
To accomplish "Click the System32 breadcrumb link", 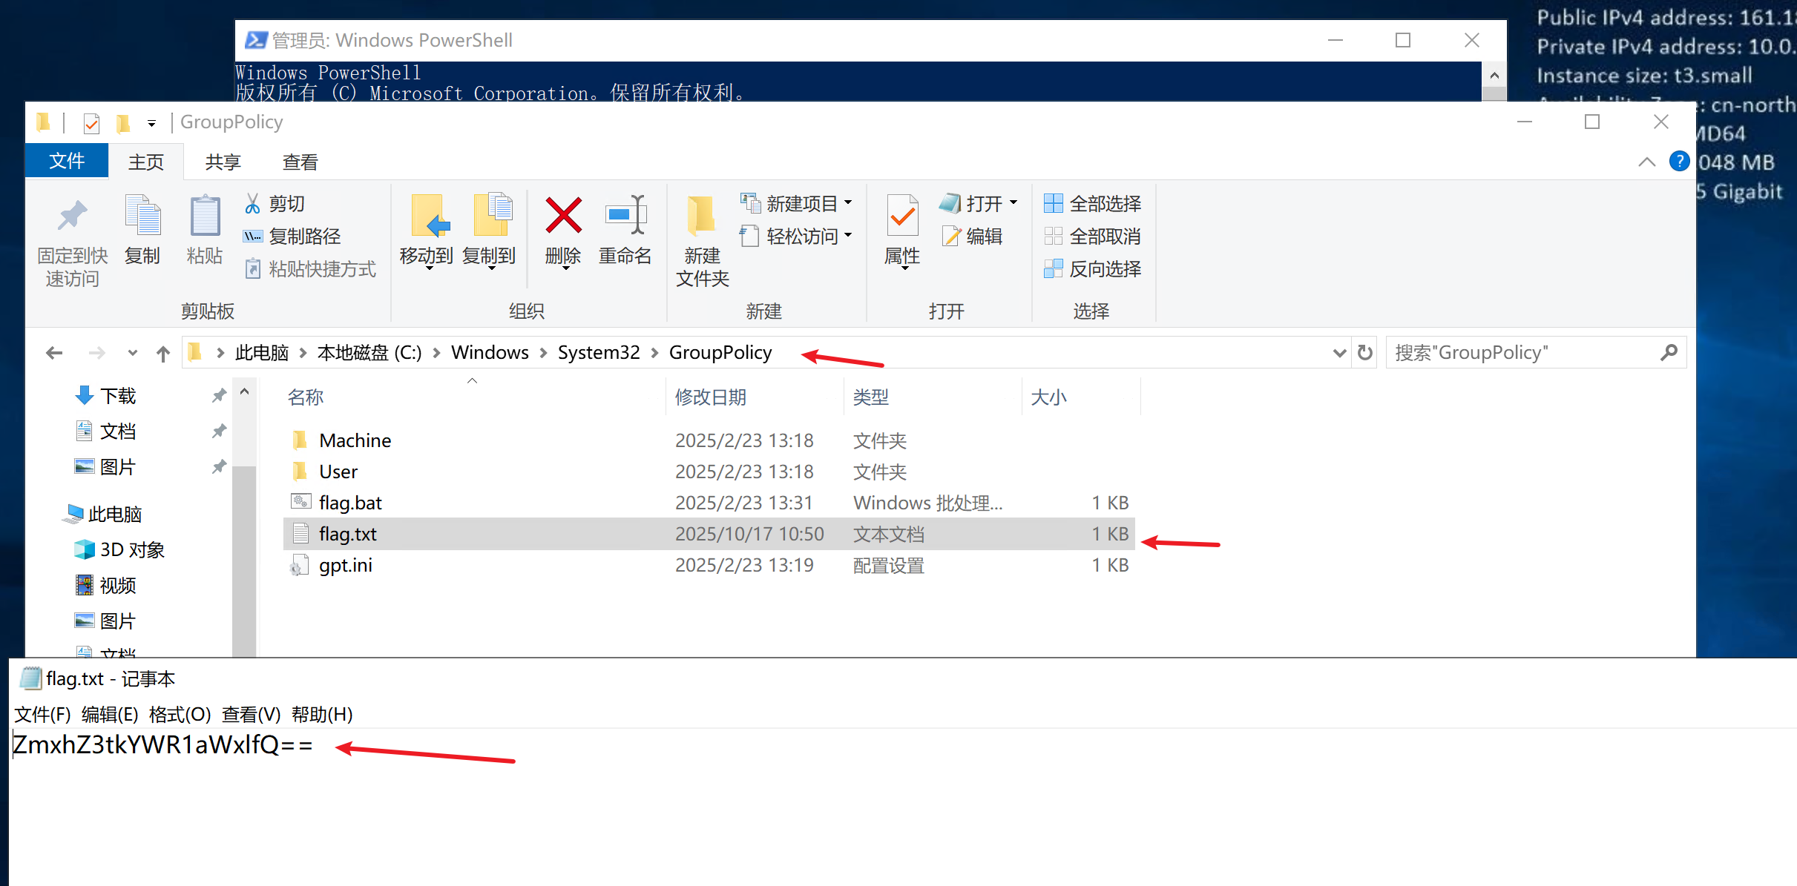I will click(x=598, y=353).
